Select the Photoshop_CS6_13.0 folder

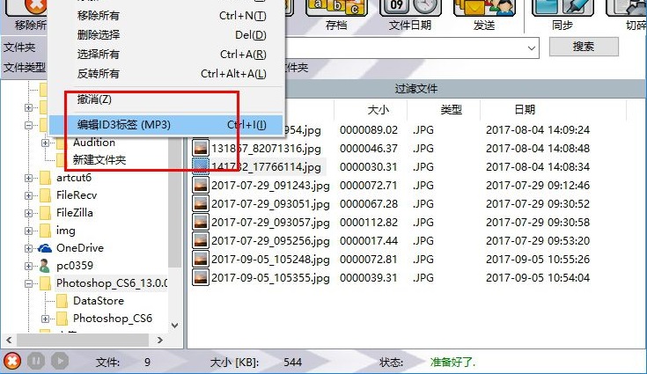[112, 283]
